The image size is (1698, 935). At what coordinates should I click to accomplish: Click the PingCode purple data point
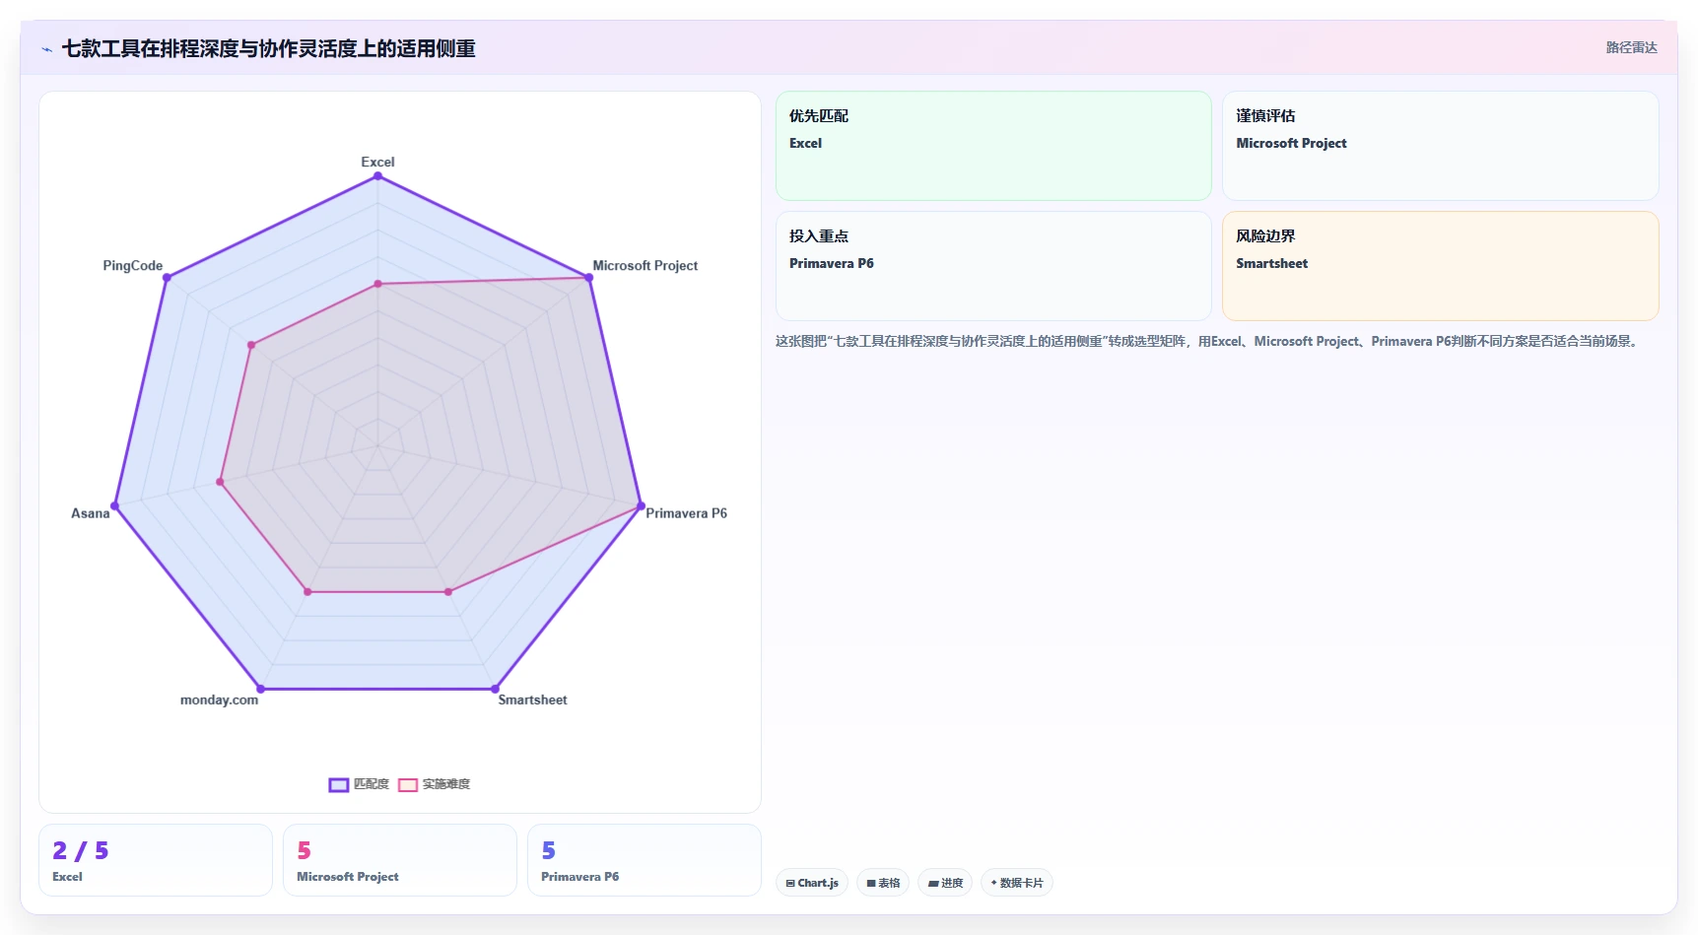tap(167, 278)
